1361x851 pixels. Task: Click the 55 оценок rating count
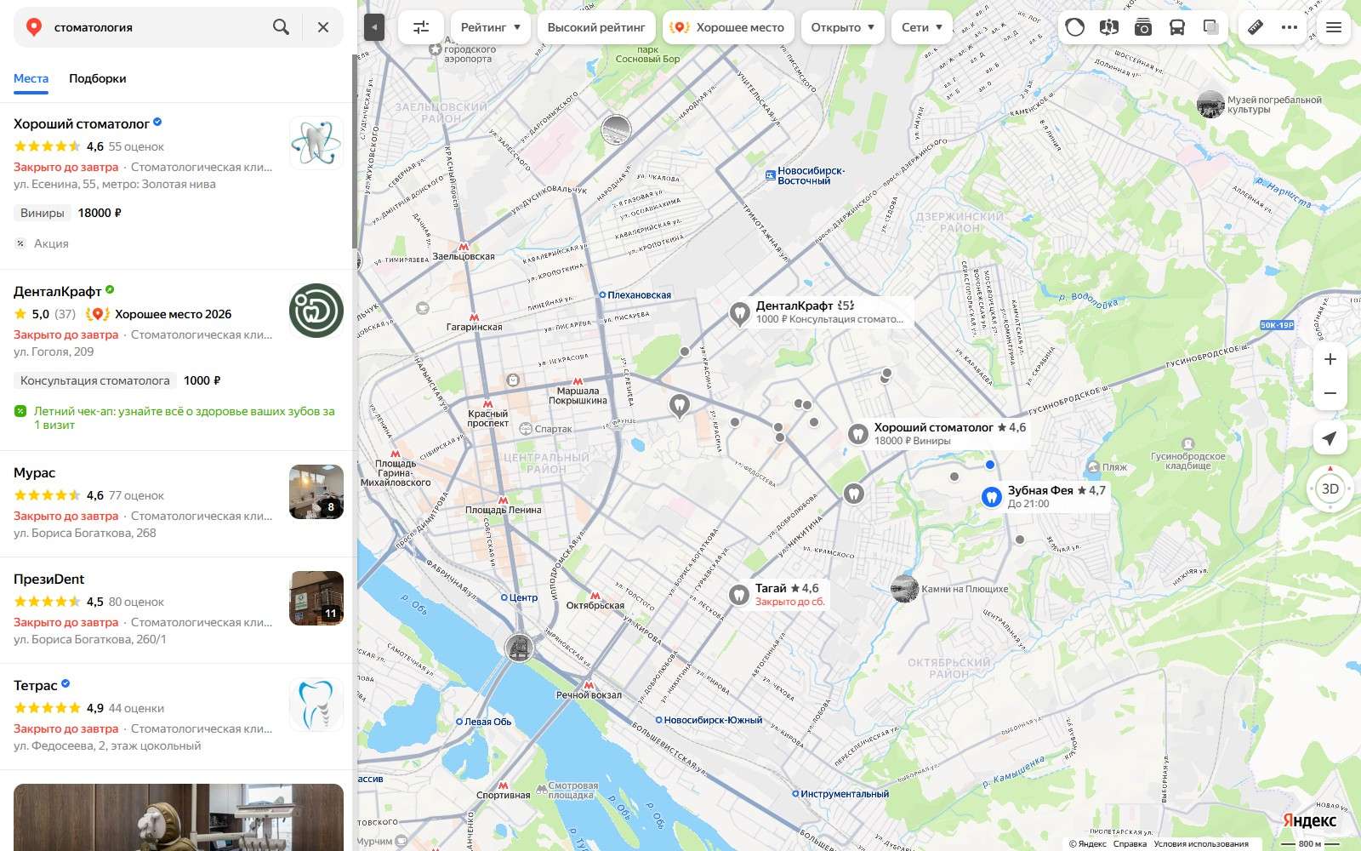point(136,146)
